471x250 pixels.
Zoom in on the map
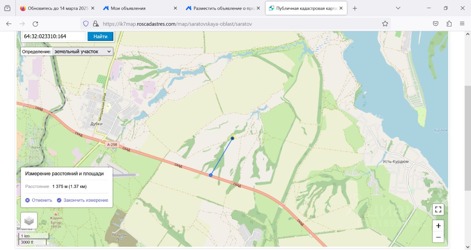[x=438, y=226]
